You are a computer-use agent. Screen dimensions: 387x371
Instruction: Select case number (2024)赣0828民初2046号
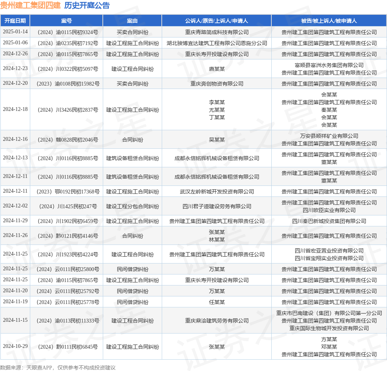click(68, 140)
